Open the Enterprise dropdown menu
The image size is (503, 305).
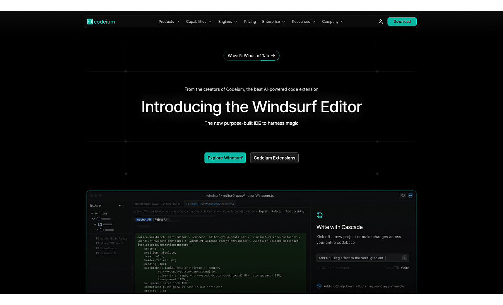click(274, 22)
